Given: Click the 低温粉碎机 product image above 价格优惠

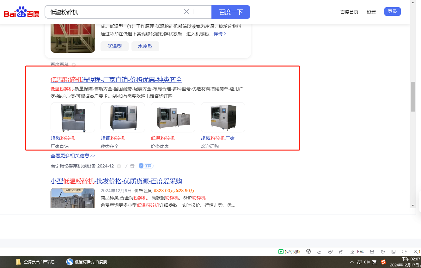Looking at the screenshot, I should [173, 117].
